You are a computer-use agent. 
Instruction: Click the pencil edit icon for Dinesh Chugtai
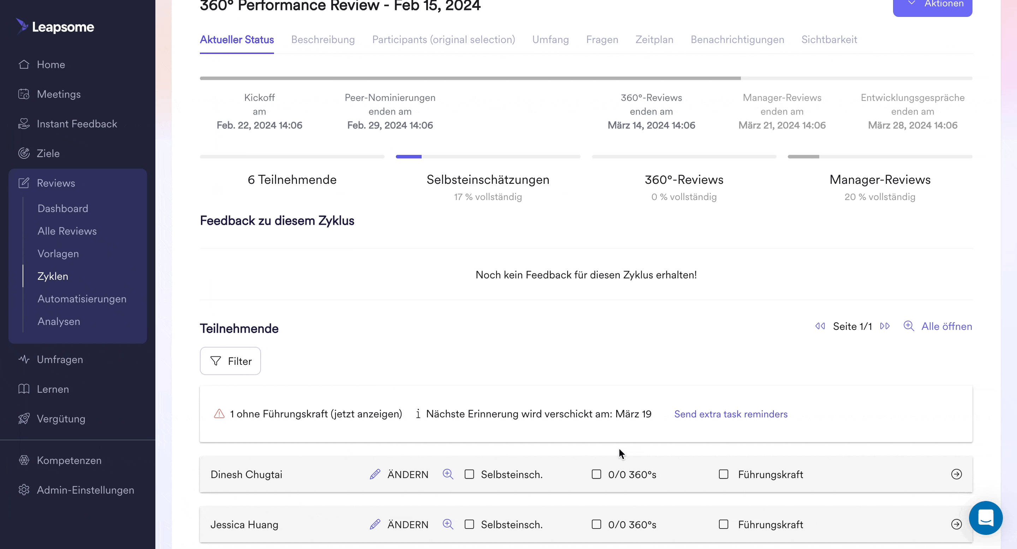(x=375, y=474)
